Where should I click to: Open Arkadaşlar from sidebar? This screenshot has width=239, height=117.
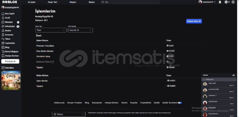[x=8, y=26]
